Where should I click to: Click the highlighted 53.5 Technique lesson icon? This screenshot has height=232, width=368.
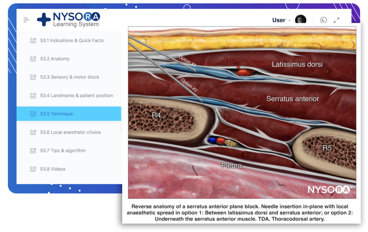click(32, 114)
